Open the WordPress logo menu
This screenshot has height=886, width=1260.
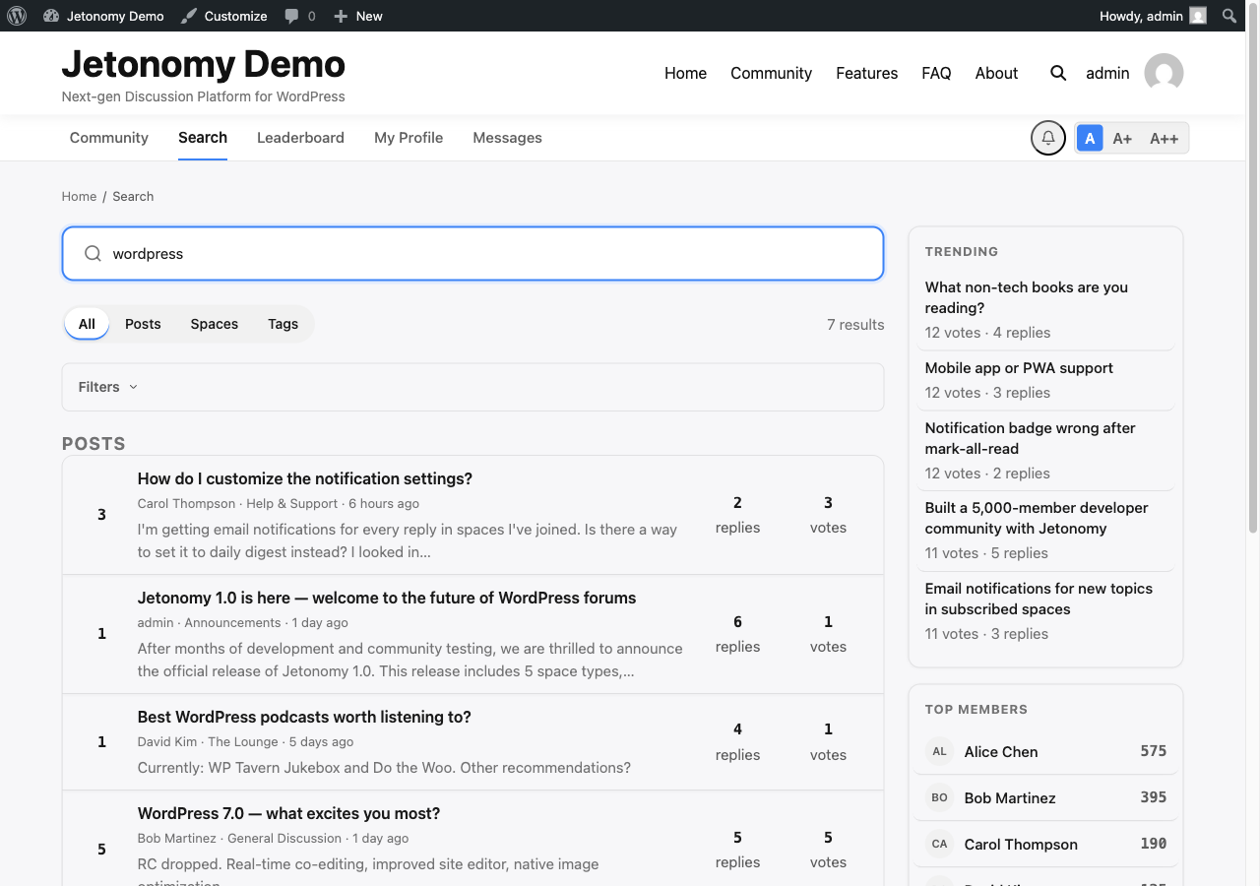(17, 15)
